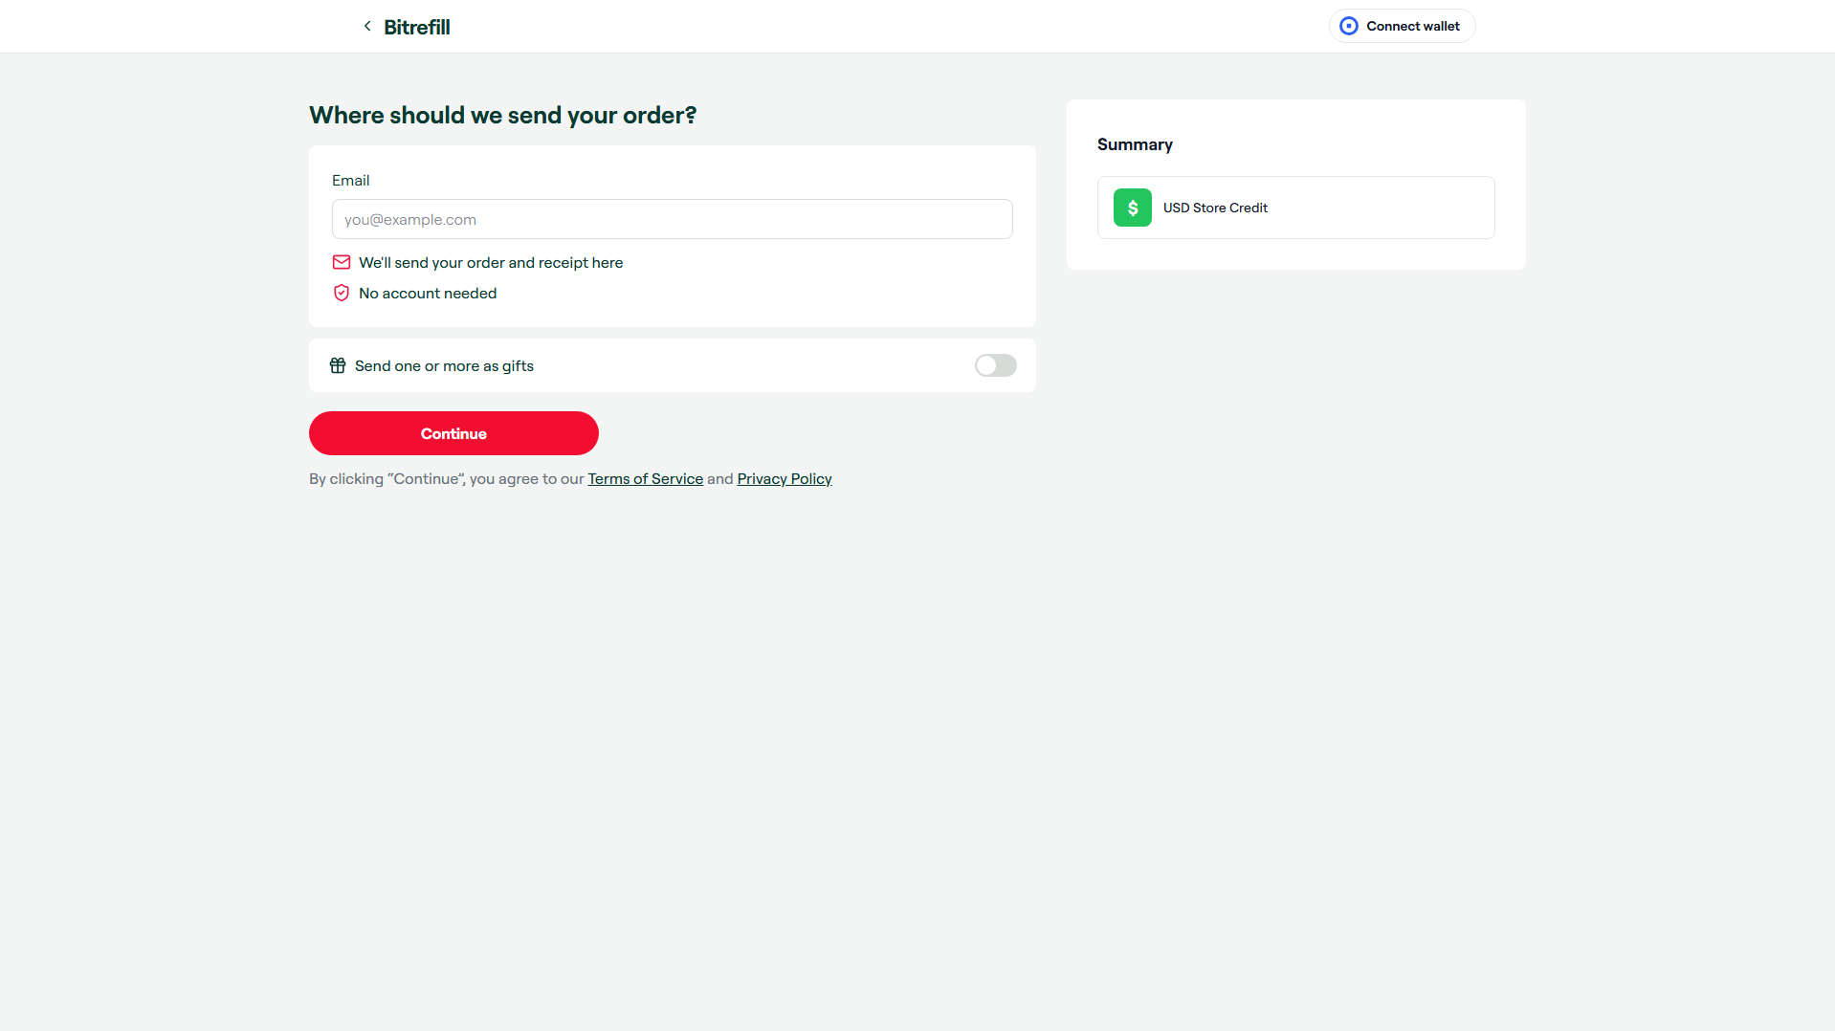
Task: Click the Email field label
Action: pyautogui.click(x=350, y=180)
